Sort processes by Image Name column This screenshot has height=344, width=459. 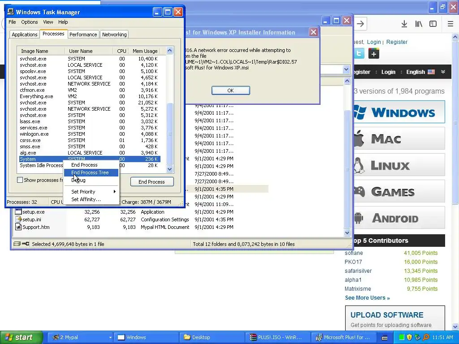click(41, 51)
